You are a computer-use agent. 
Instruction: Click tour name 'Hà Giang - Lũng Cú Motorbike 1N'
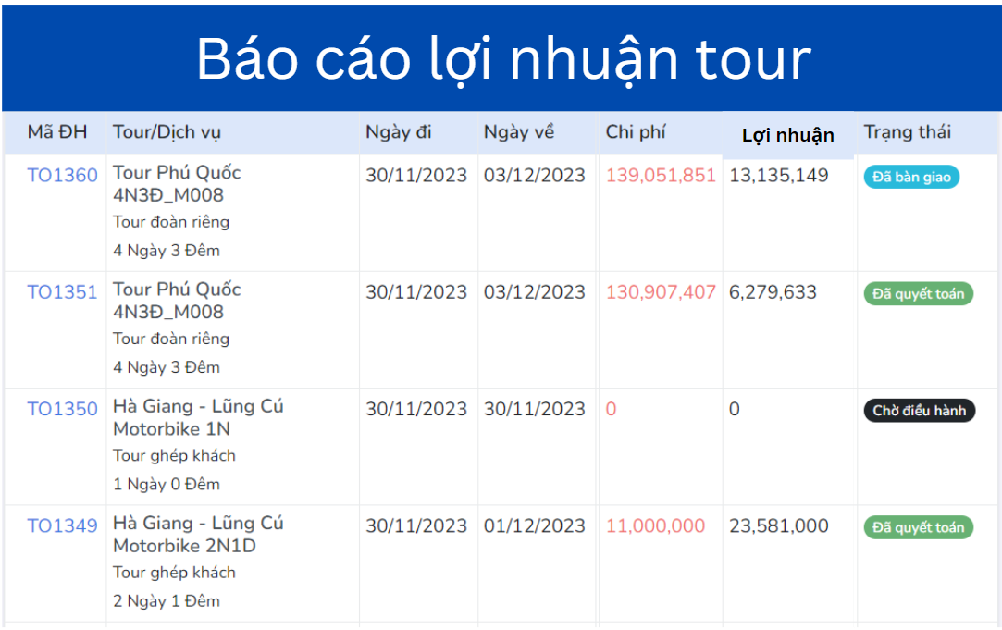[x=198, y=417]
